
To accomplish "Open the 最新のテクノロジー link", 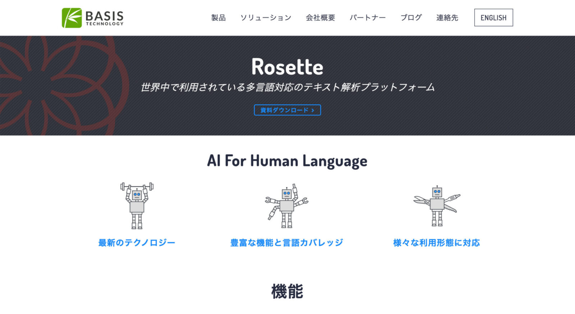I will 137,243.
